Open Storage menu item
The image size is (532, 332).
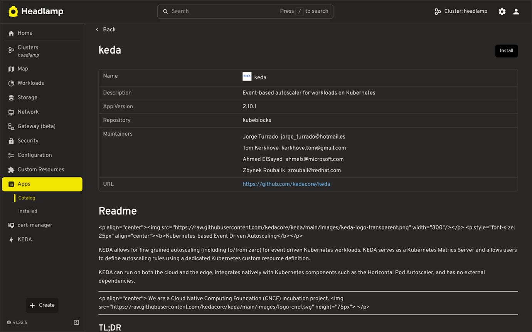click(x=27, y=98)
